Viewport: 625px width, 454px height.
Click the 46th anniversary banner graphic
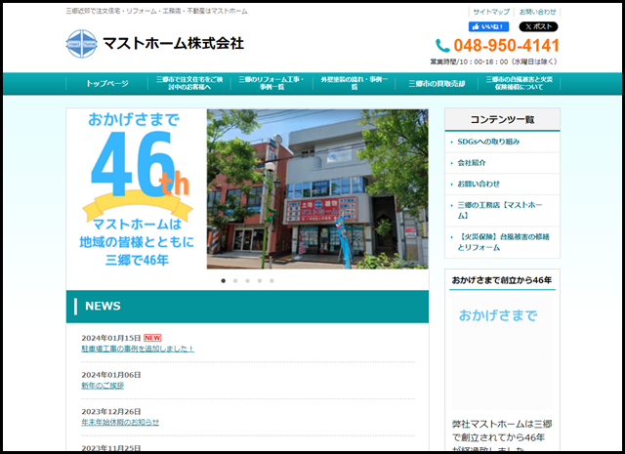point(137,189)
